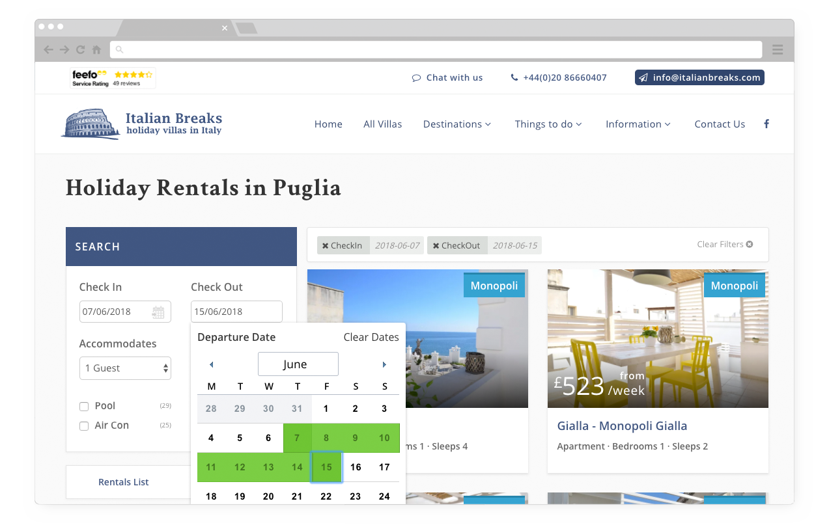Image resolution: width=829 pixels, height=525 pixels.
Task: Go to the Home page
Action: pyautogui.click(x=328, y=124)
